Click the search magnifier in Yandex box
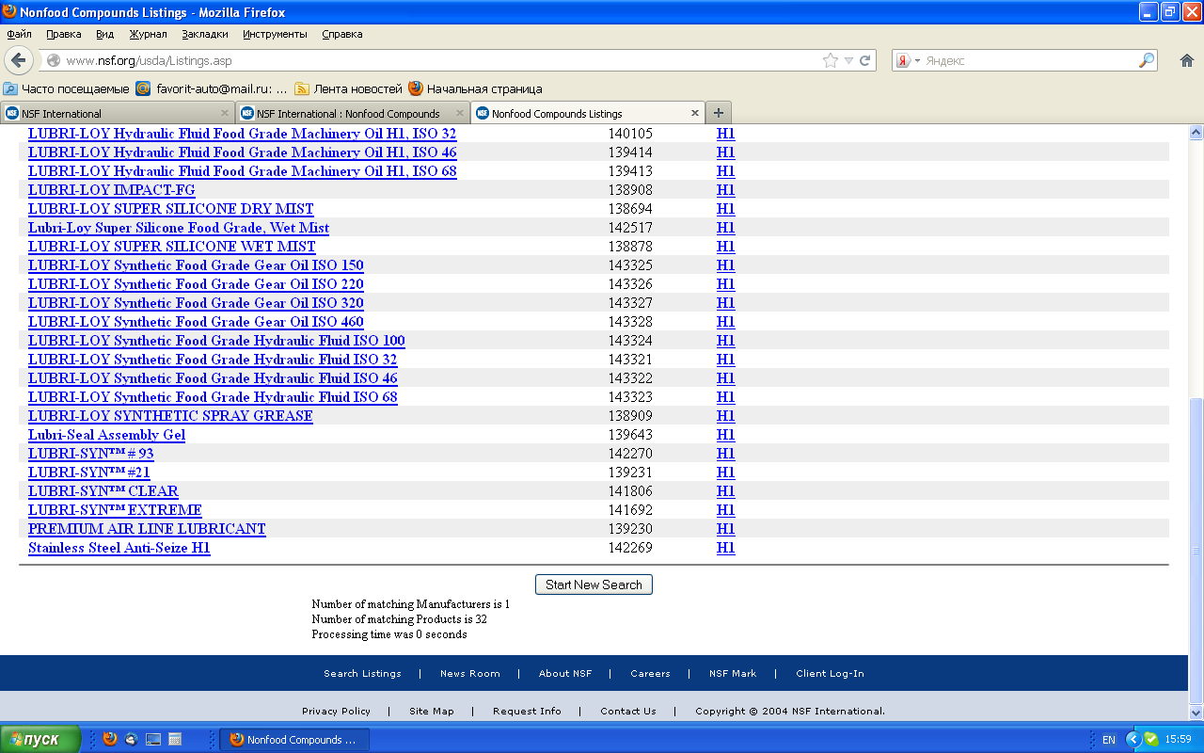 1146,60
